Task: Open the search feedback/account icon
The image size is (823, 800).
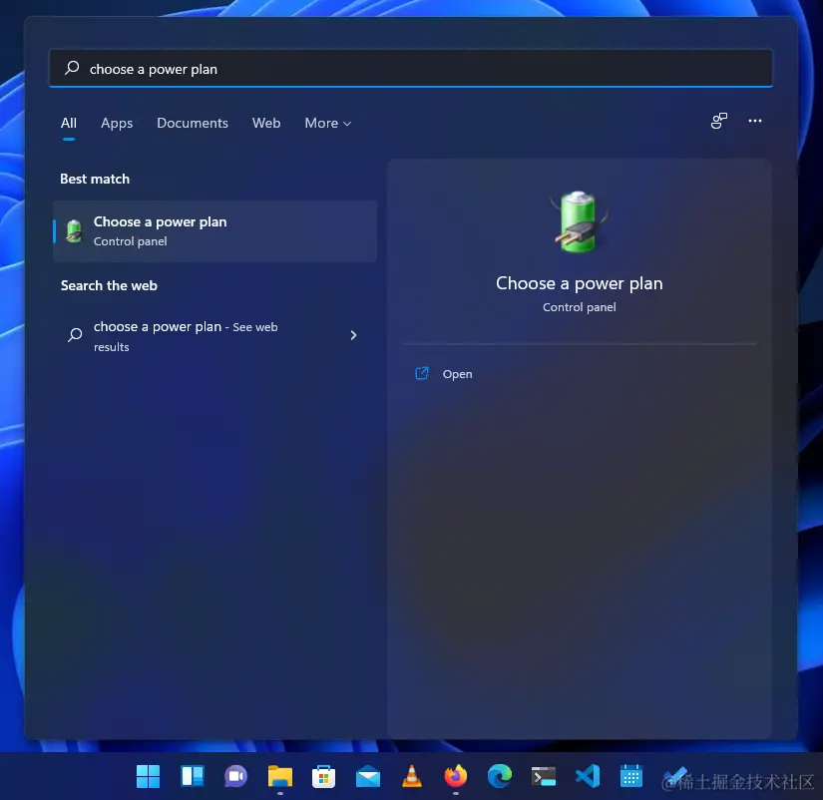Action: tap(719, 121)
